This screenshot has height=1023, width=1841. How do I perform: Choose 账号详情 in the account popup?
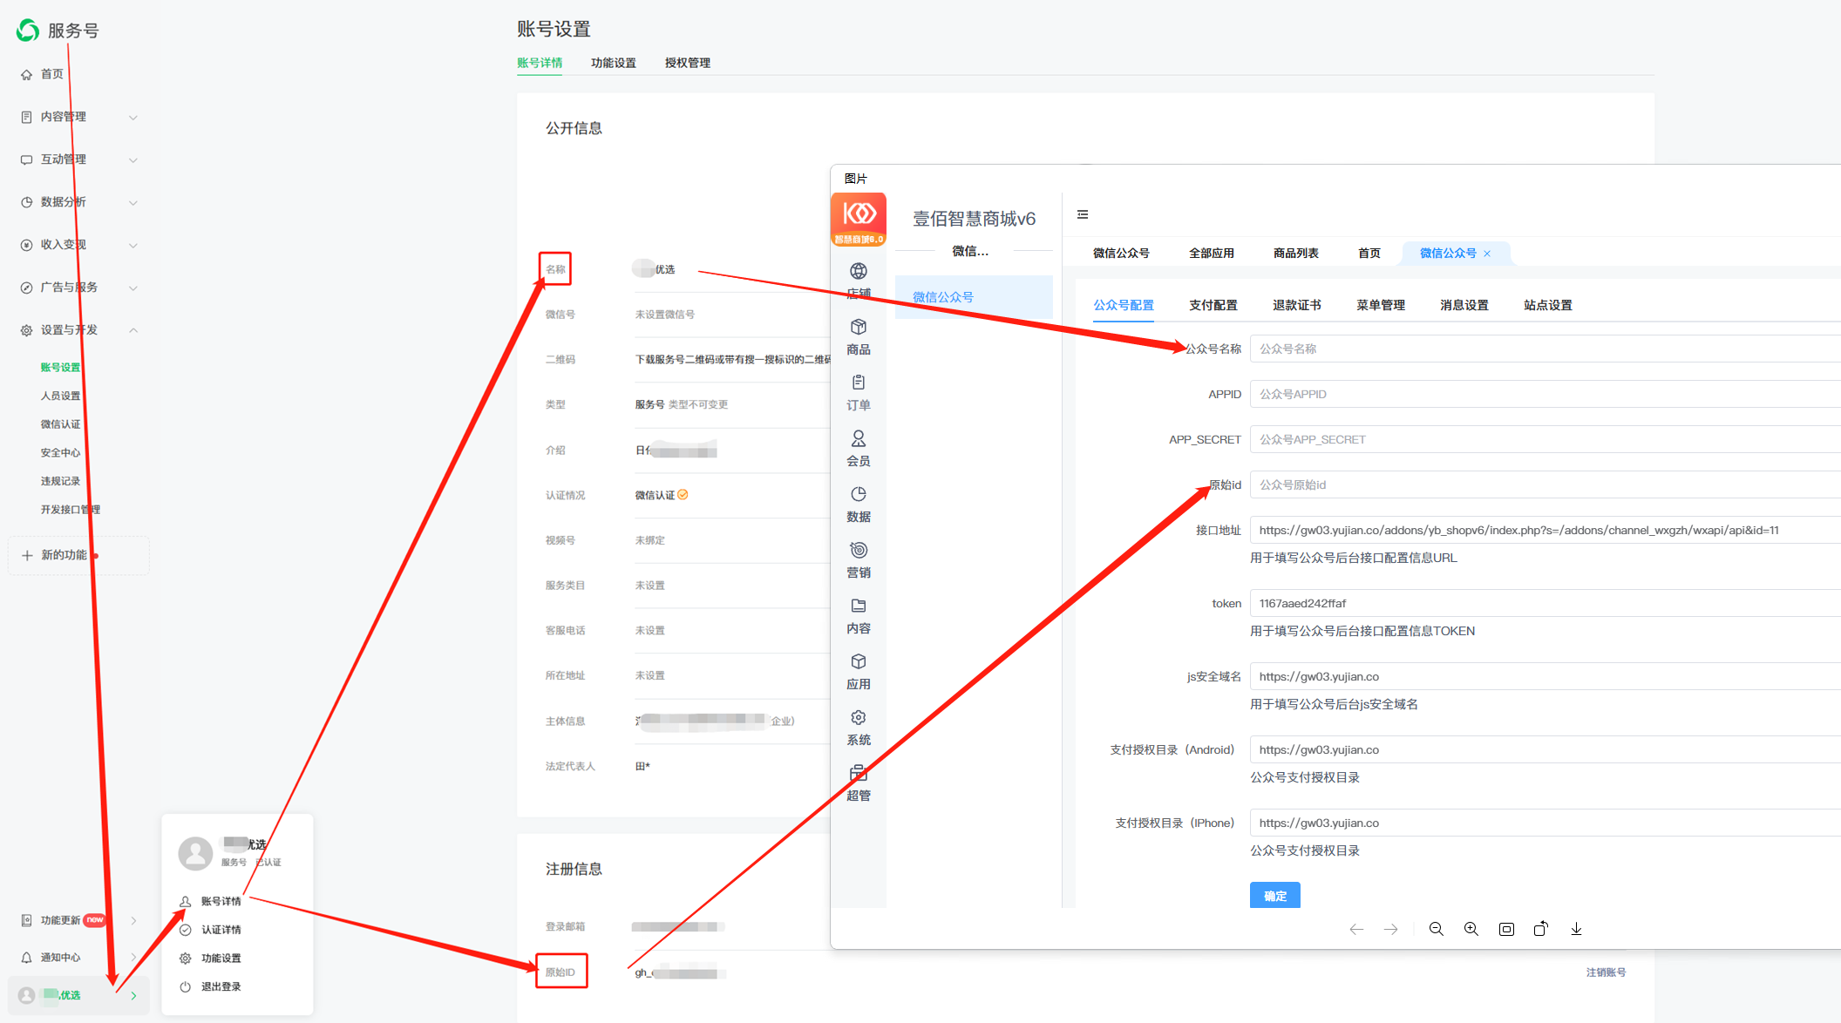[x=221, y=901]
